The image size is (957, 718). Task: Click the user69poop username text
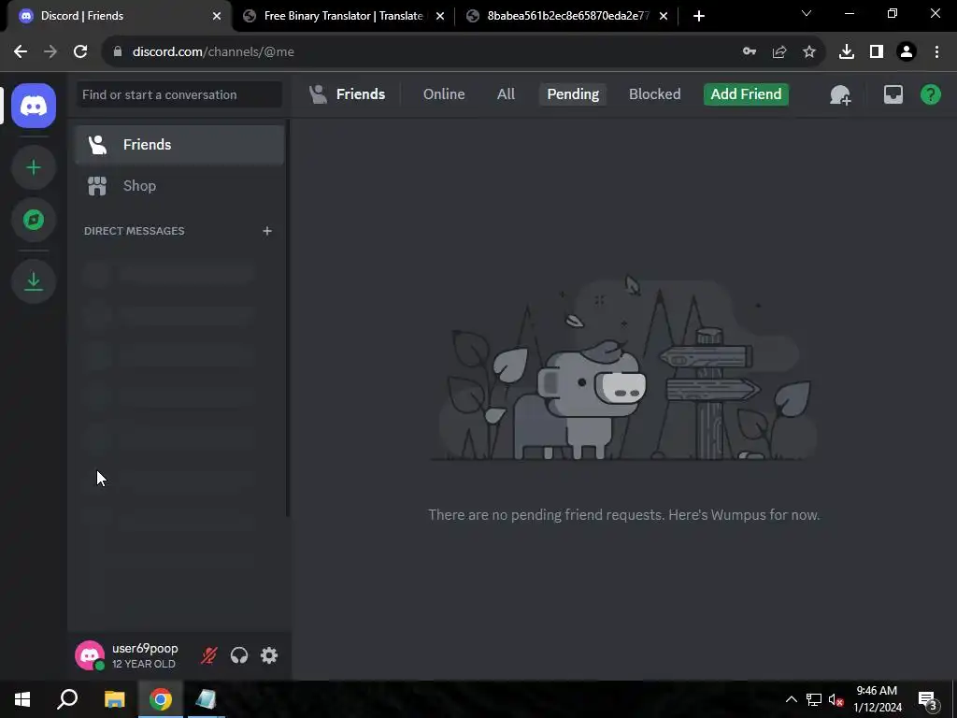[145, 649]
